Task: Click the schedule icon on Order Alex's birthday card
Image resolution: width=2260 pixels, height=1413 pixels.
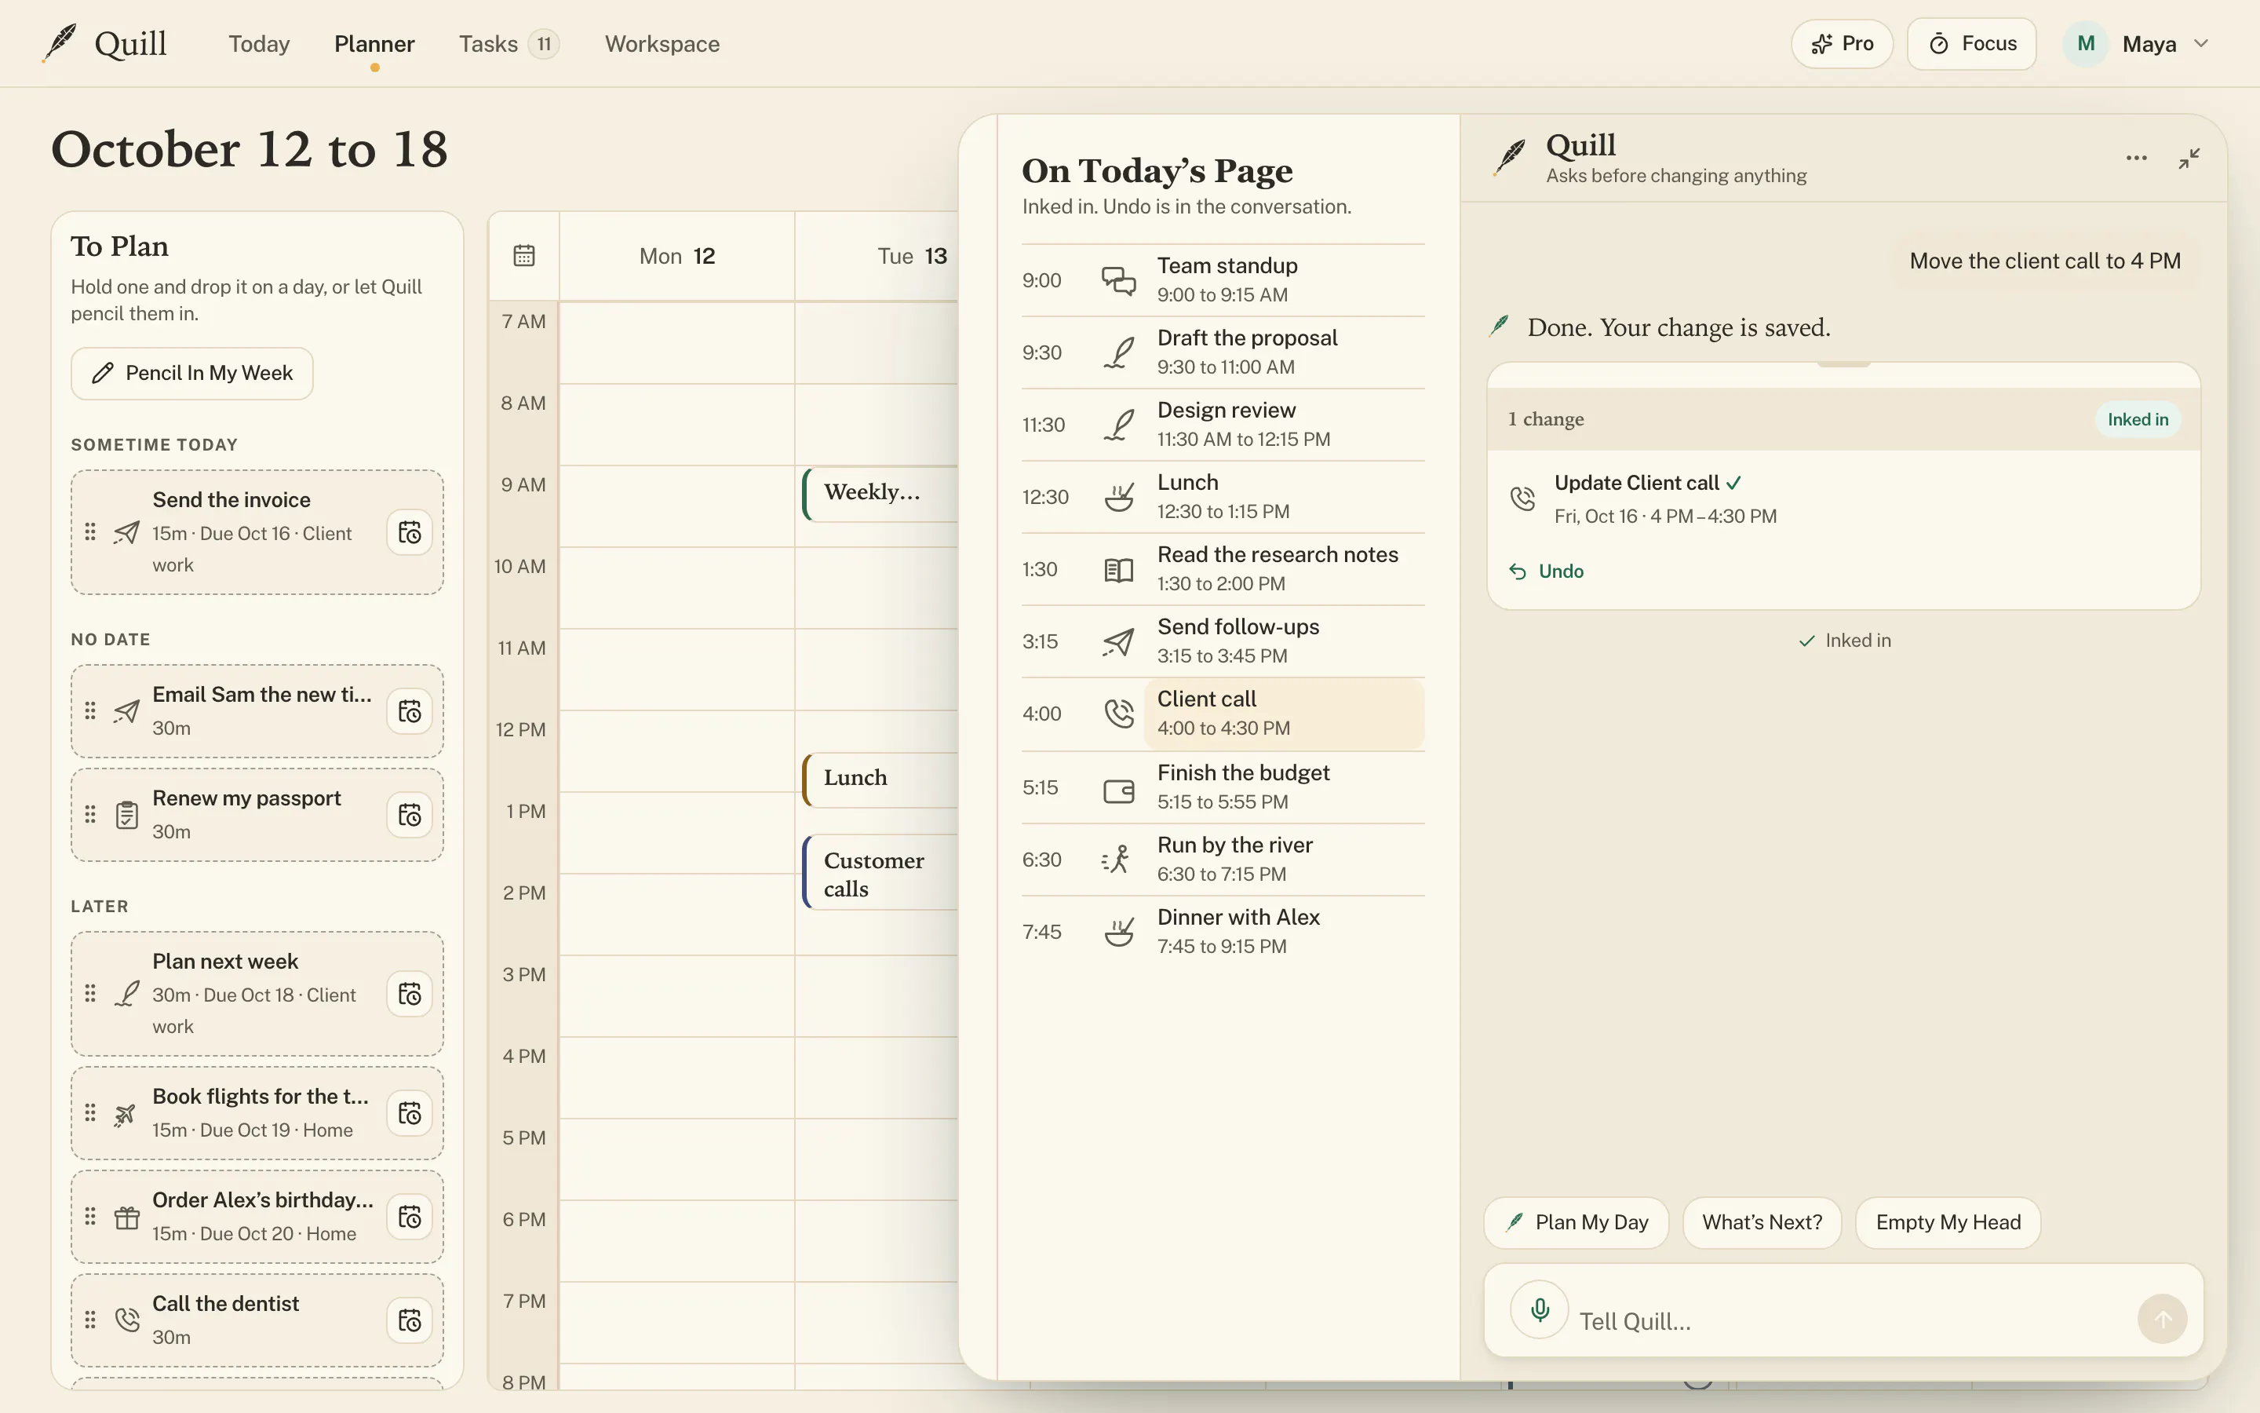Action: coord(409,1217)
